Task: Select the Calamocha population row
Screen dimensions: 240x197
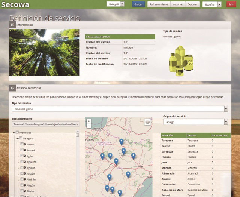Action: coord(196,184)
